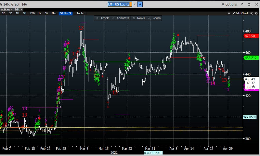
Task: Click the chart notes pencil-square icon
Action: click(252, 13)
